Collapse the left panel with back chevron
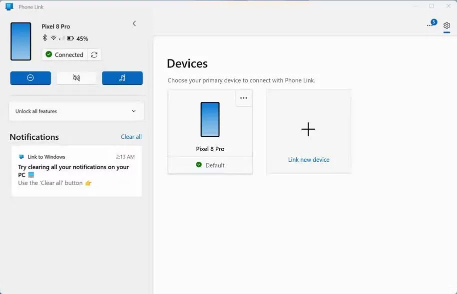 click(x=134, y=24)
